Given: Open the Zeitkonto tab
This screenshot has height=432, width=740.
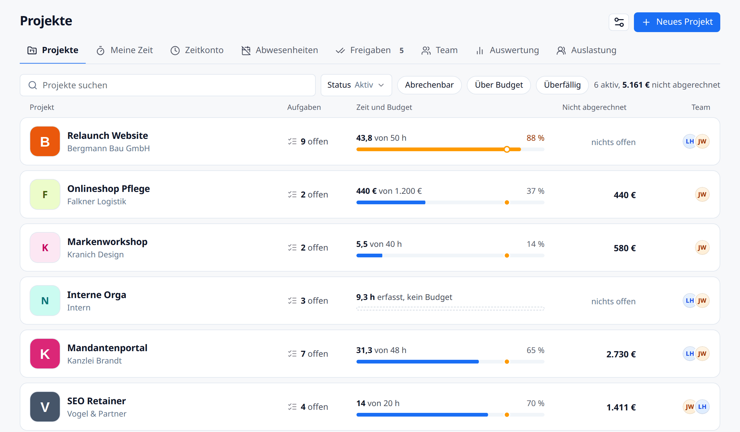Looking at the screenshot, I should [x=197, y=50].
